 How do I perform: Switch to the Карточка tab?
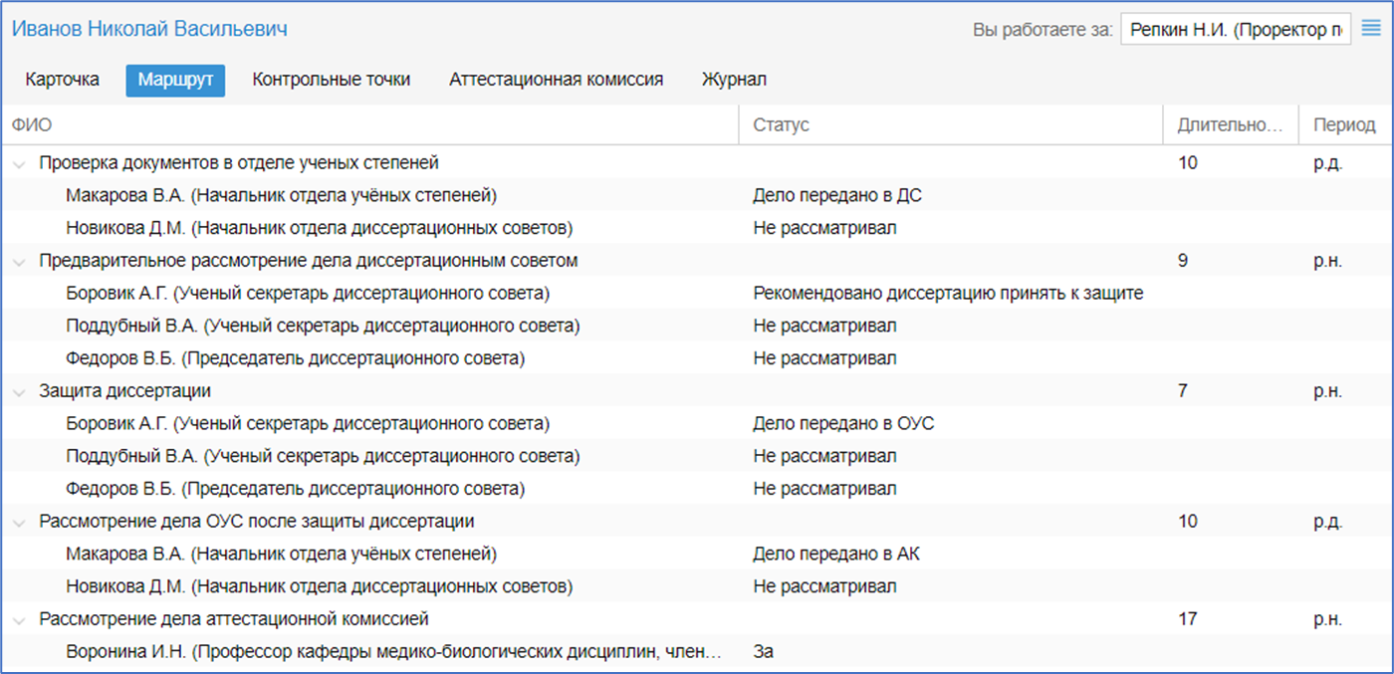click(x=63, y=80)
